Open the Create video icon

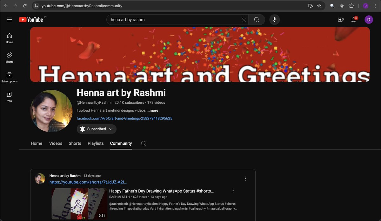(341, 20)
